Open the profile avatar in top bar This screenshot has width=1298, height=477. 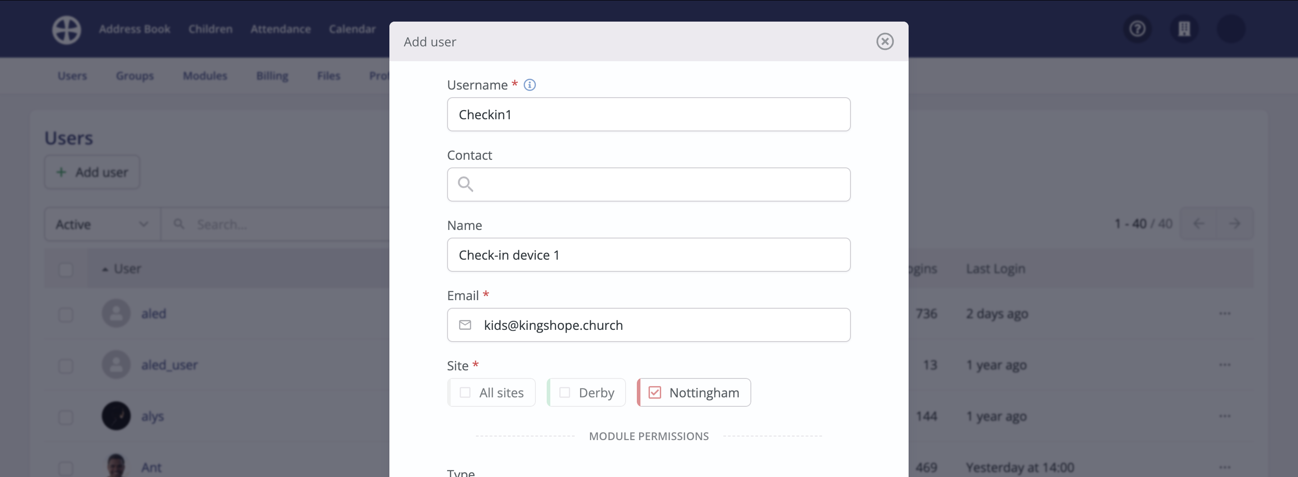1231,29
